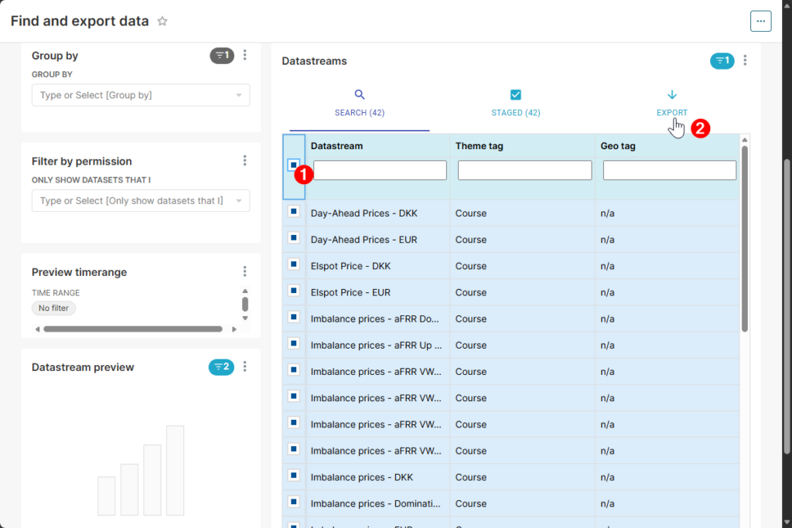The height and width of the screenshot is (528, 792).
Task: Click timerange scroll left arrow
Action: point(37,329)
